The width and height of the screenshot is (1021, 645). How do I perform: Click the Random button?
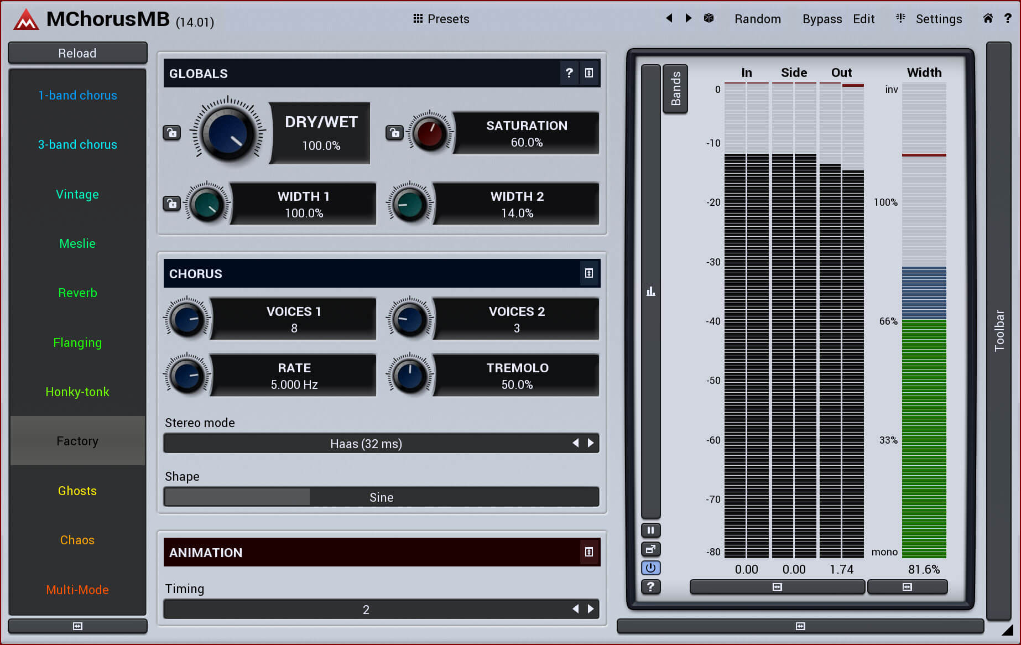pos(758,19)
